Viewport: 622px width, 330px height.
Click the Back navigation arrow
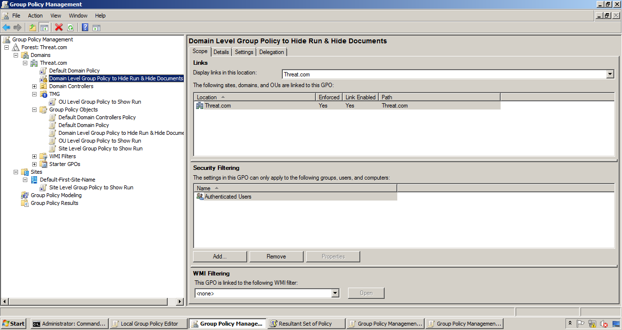(6, 27)
